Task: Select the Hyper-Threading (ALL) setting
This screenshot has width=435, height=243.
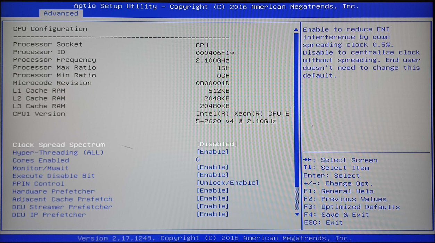Action: coord(58,153)
